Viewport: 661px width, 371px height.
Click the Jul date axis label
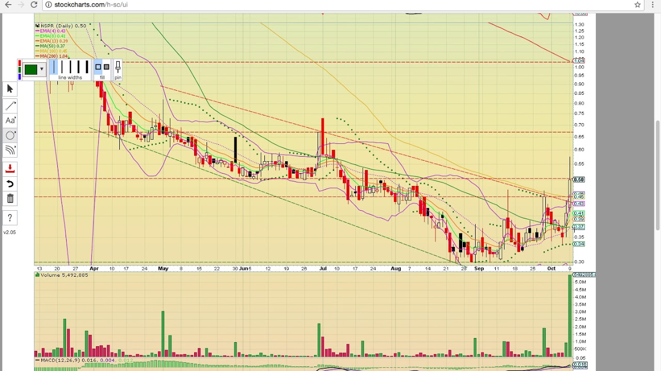323,268
